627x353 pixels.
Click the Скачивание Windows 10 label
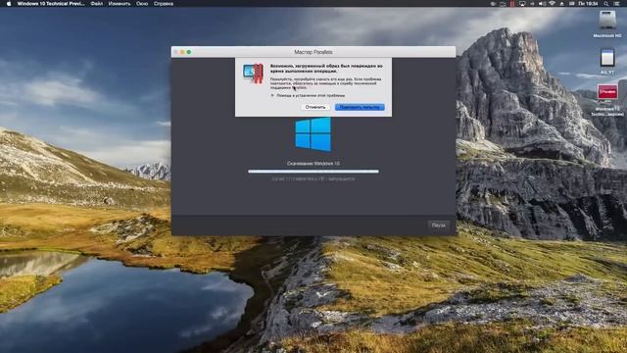313,164
